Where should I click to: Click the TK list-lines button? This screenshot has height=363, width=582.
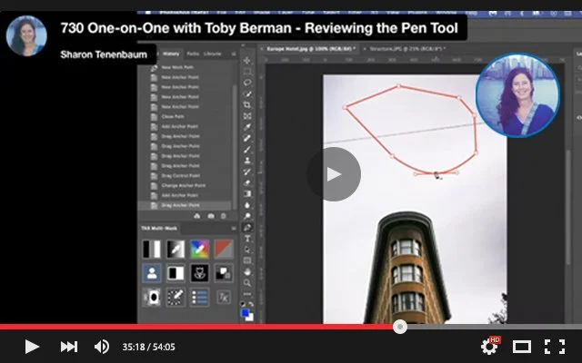tap(199, 297)
